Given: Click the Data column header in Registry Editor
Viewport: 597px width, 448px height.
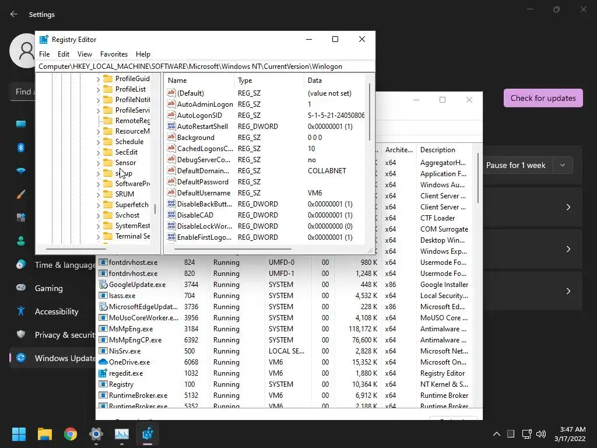Looking at the screenshot, I should click(x=335, y=80).
